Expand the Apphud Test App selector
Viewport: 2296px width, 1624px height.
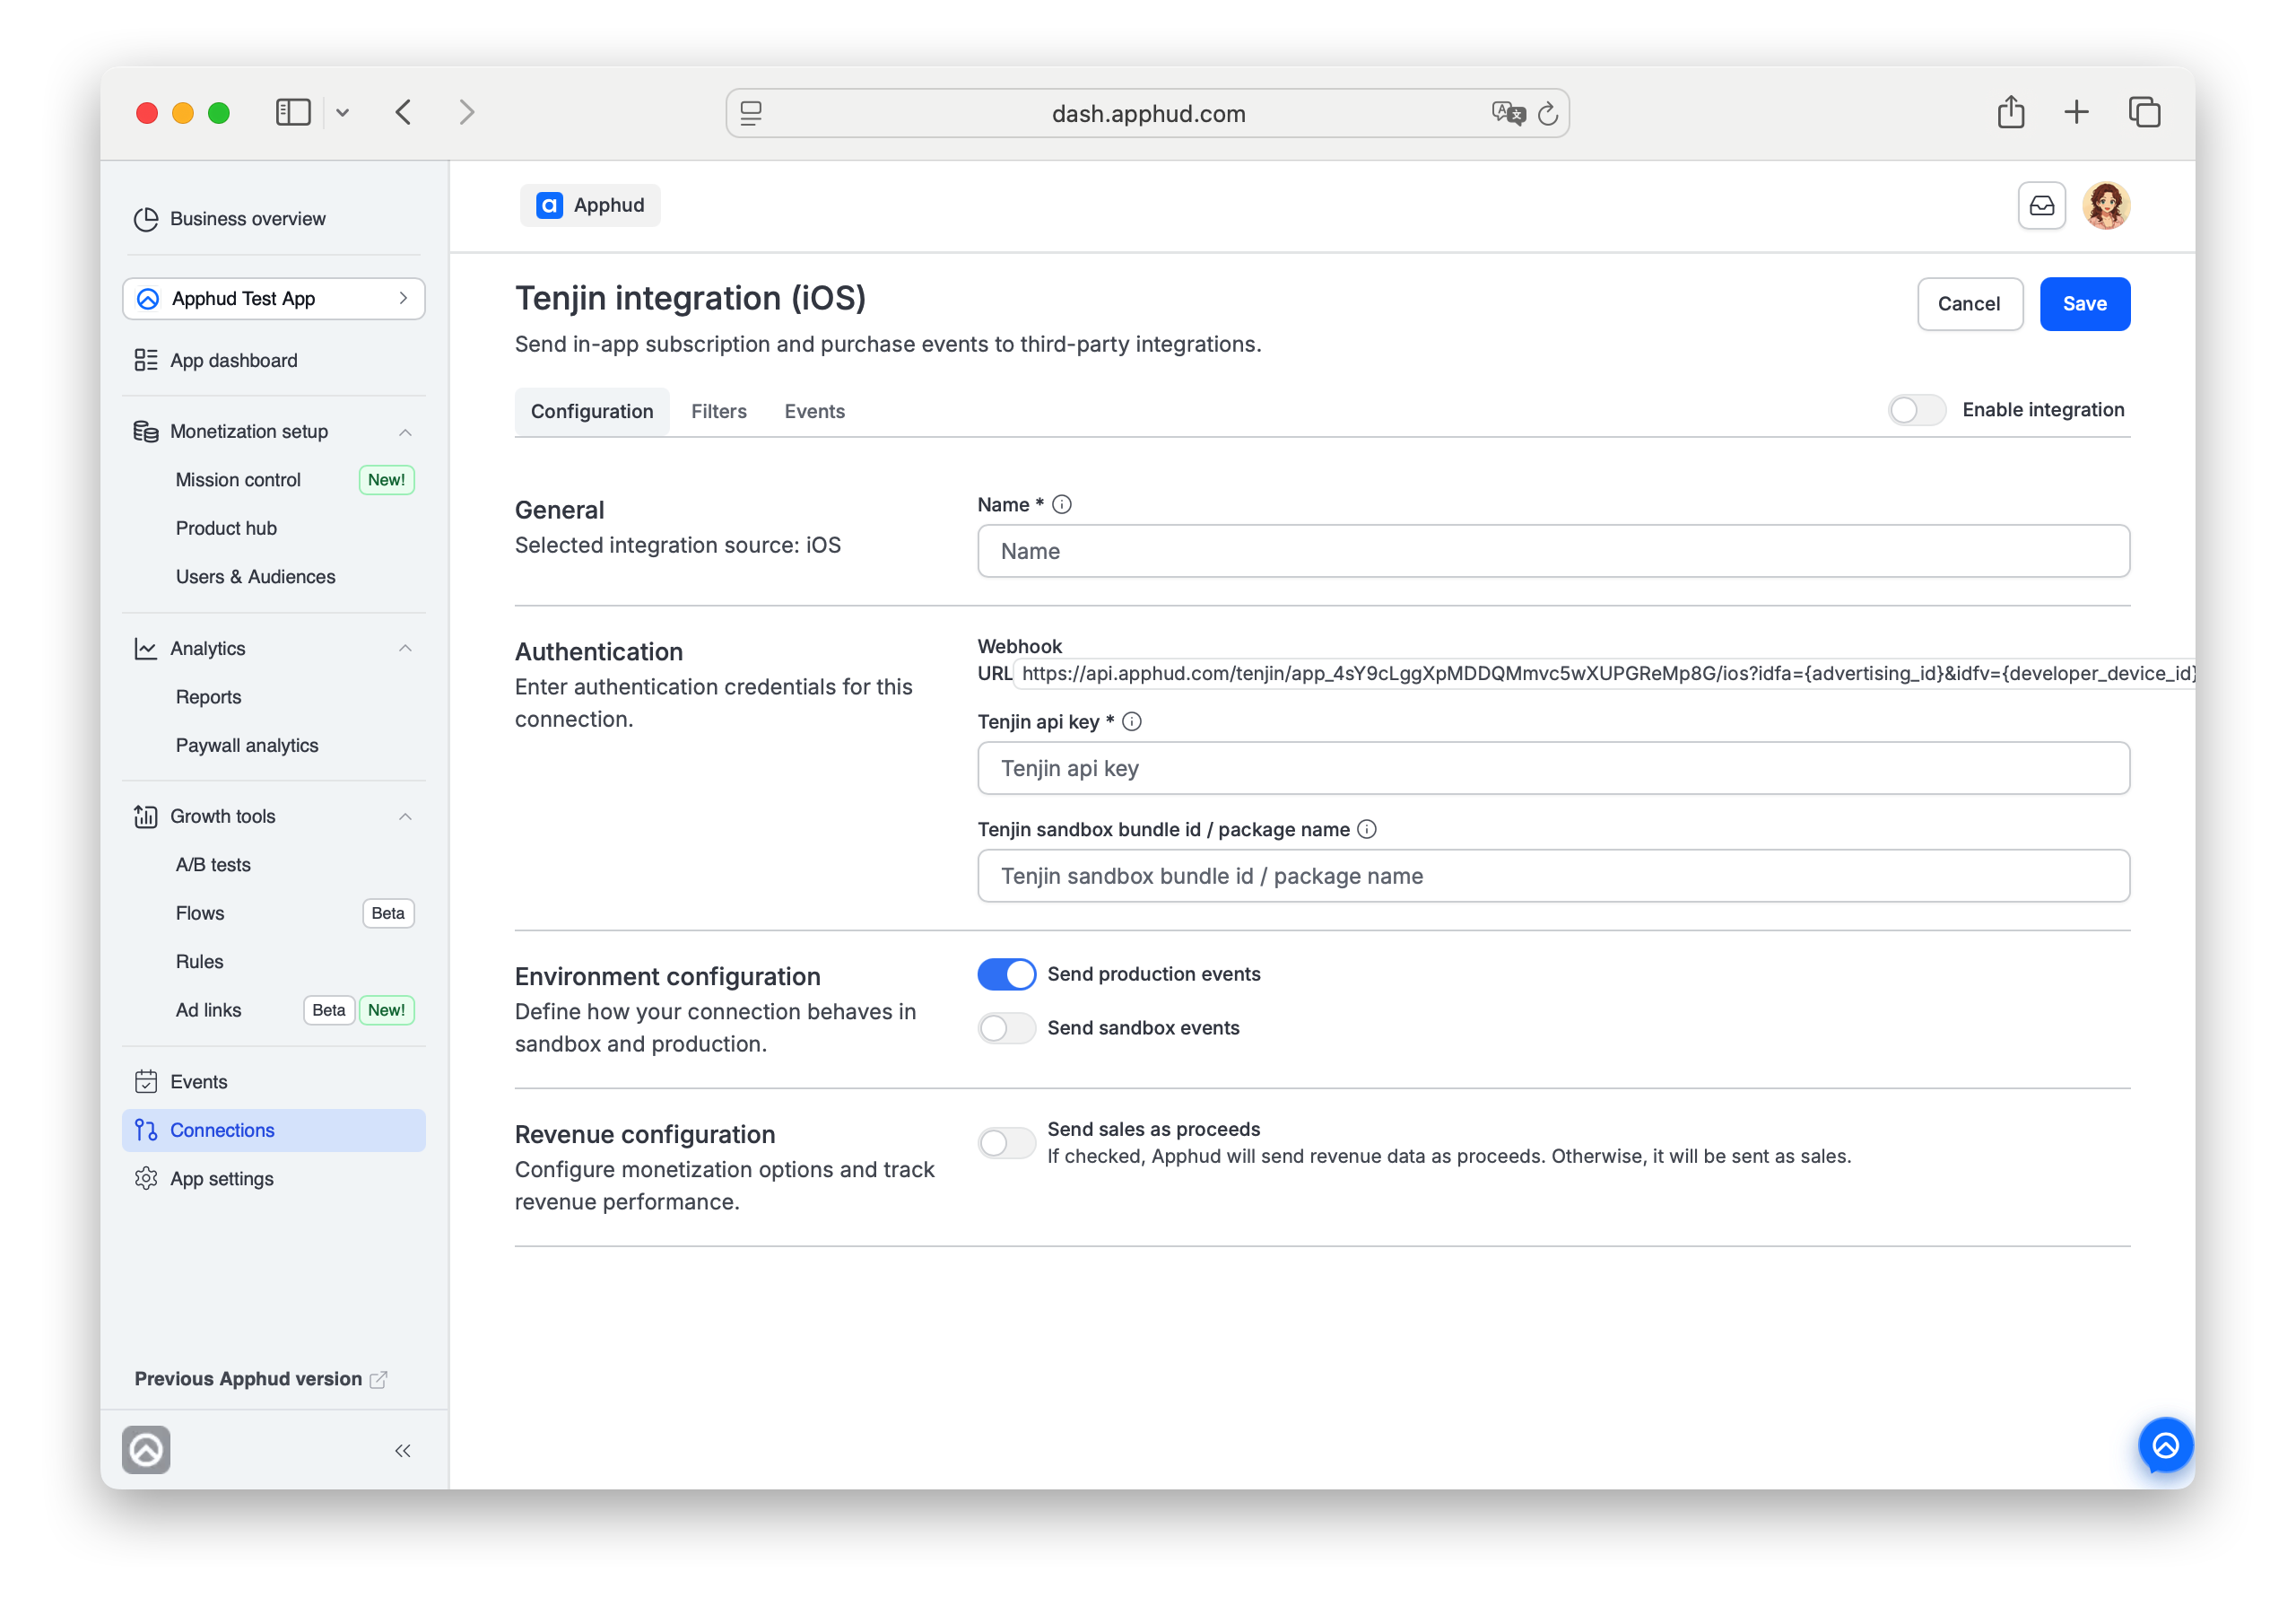point(274,299)
